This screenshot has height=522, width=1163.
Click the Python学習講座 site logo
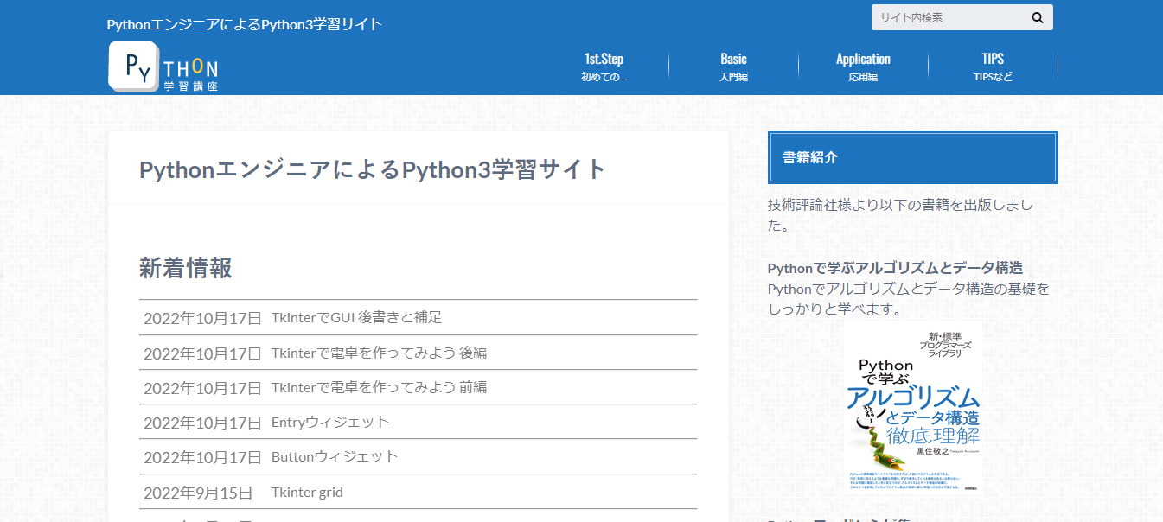pos(163,67)
